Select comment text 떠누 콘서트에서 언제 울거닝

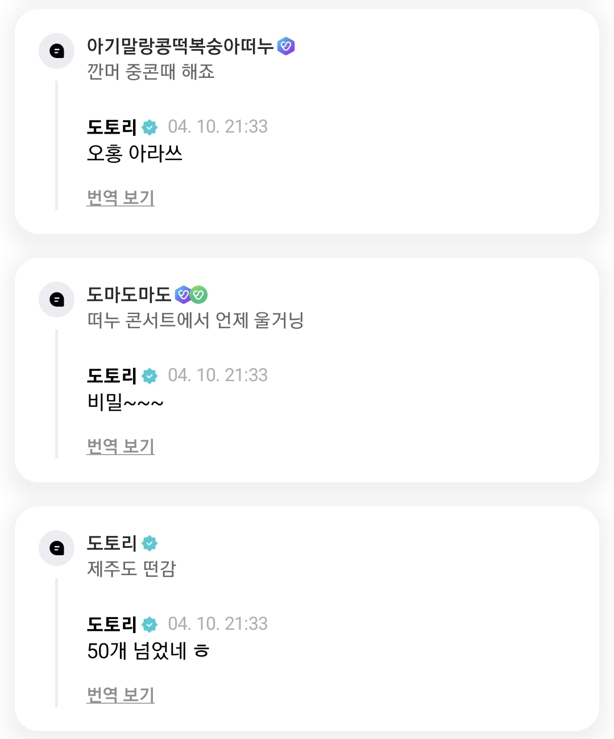click(x=195, y=321)
